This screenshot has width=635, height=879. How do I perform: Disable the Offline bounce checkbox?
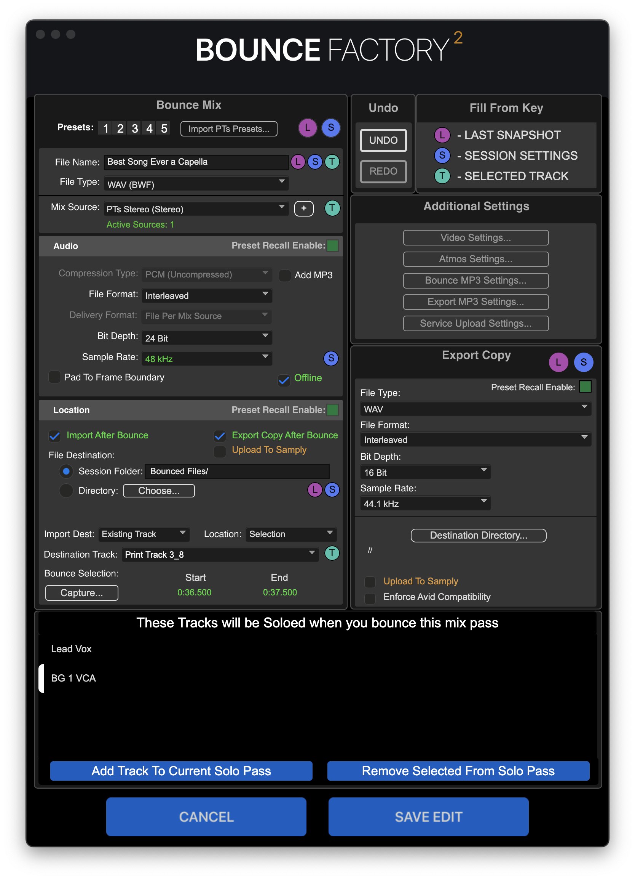(284, 380)
